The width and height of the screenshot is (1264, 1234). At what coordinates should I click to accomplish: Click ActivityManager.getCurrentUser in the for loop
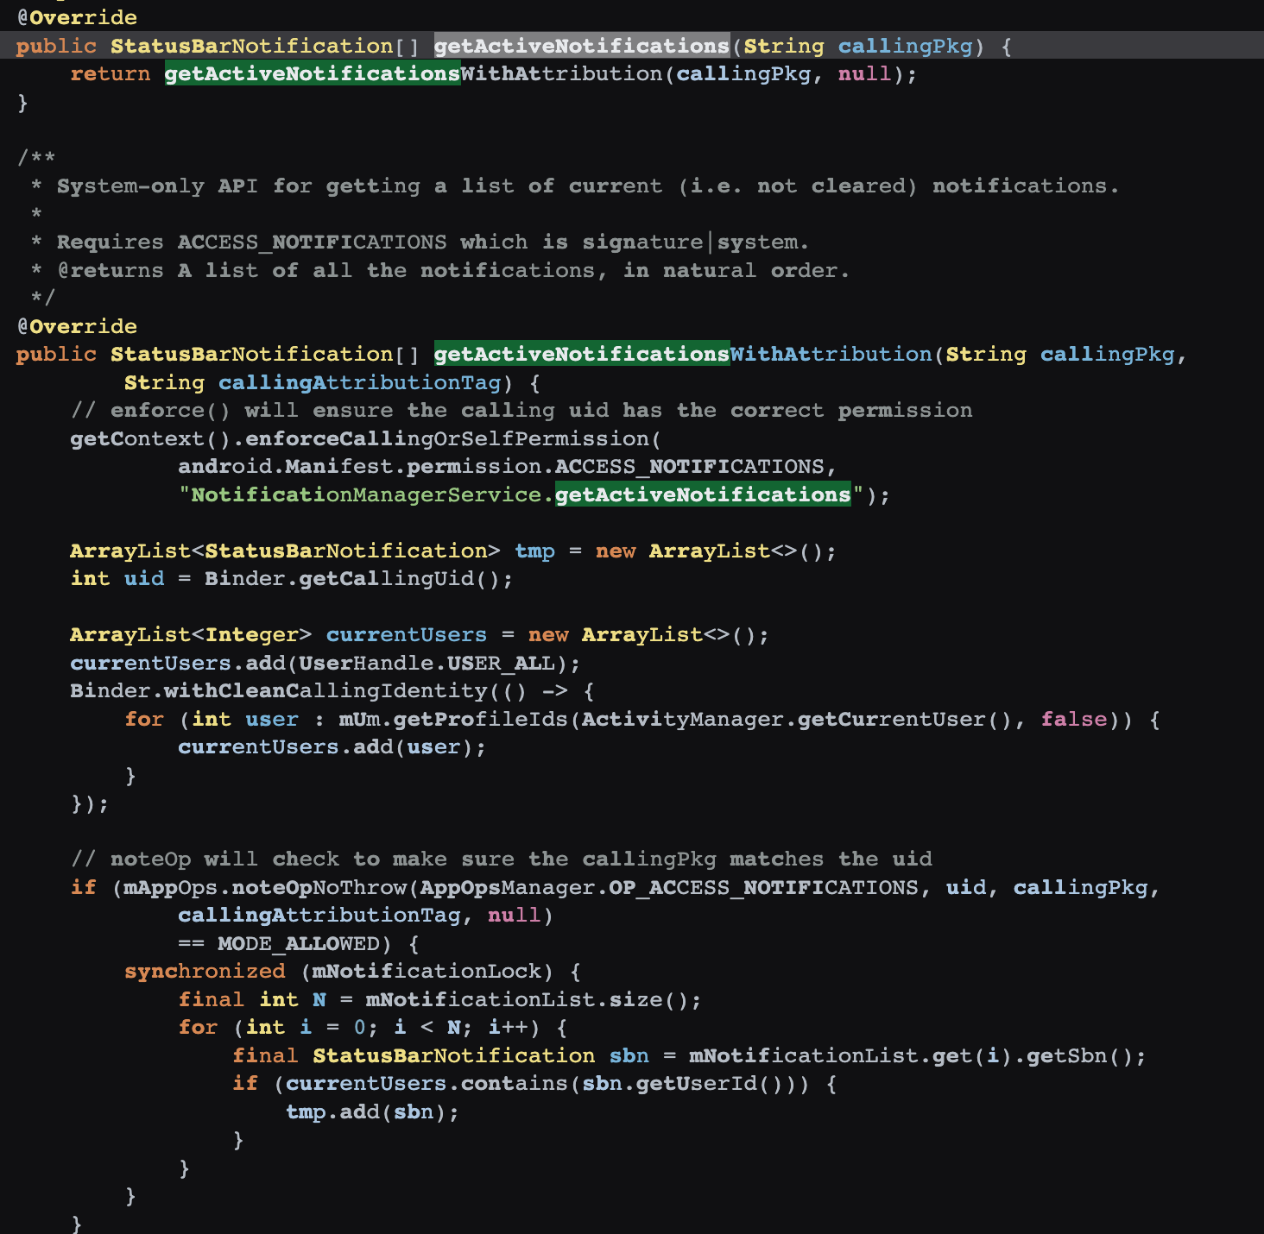[x=784, y=720]
